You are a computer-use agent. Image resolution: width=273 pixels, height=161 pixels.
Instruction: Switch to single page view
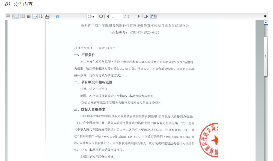pos(16,16)
